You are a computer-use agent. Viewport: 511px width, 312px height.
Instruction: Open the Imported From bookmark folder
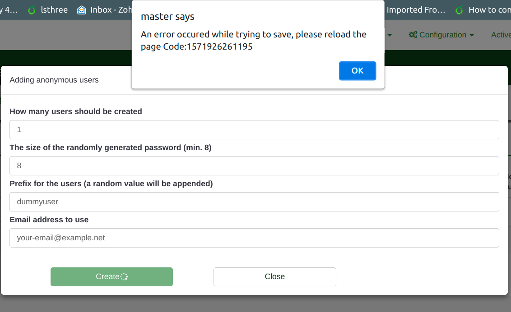[x=416, y=10]
